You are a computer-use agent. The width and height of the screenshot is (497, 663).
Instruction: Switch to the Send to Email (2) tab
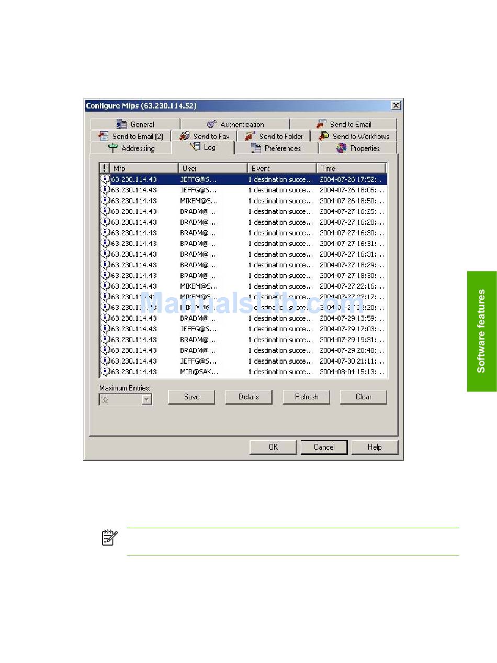pyautogui.click(x=131, y=136)
